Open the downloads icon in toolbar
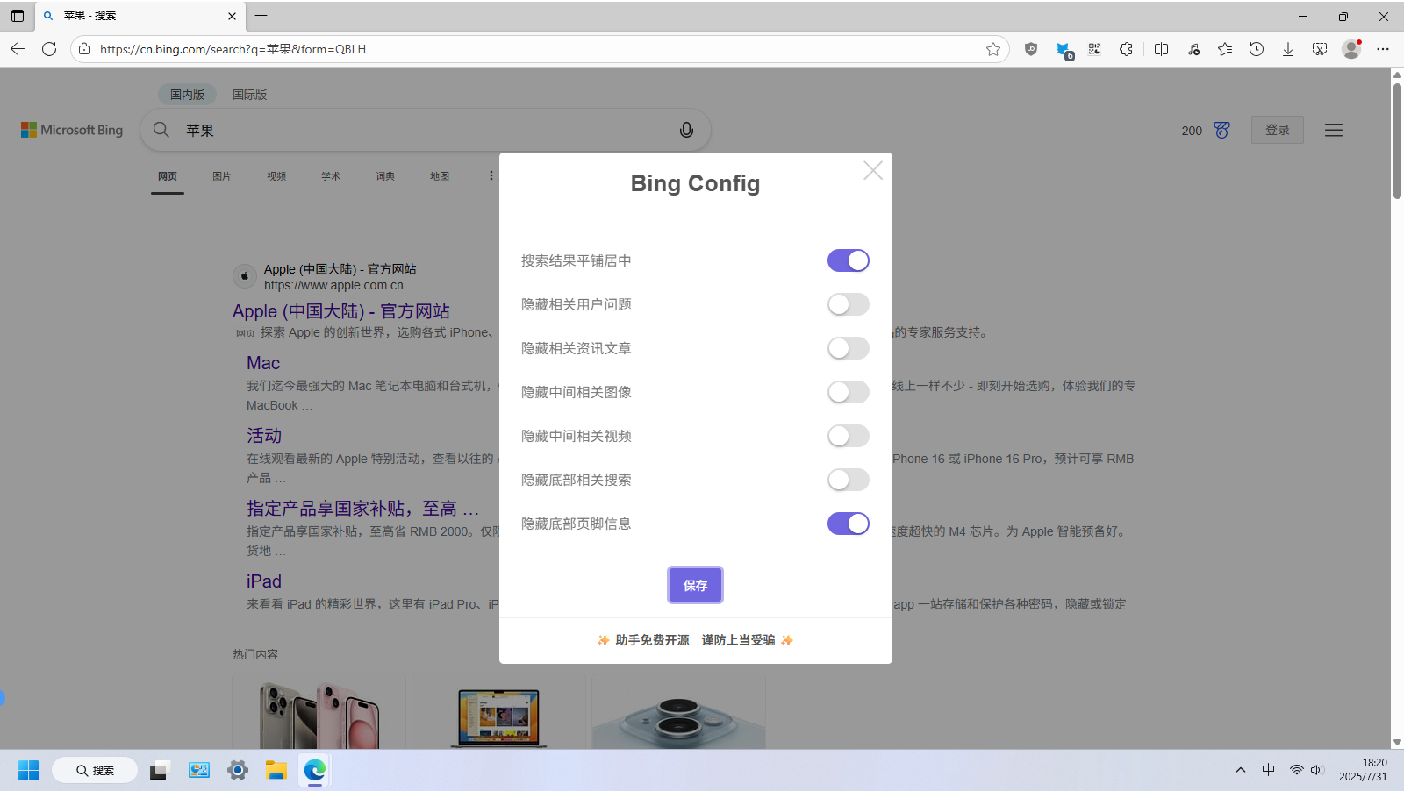The width and height of the screenshot is (1404, 791). pos(1287,49)
